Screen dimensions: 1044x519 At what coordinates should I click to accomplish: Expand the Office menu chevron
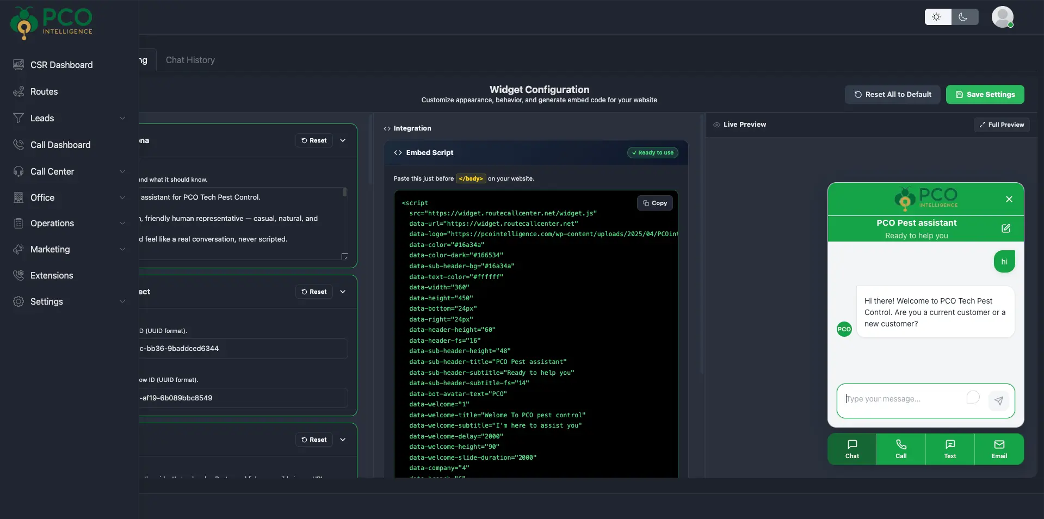point(122,197)
